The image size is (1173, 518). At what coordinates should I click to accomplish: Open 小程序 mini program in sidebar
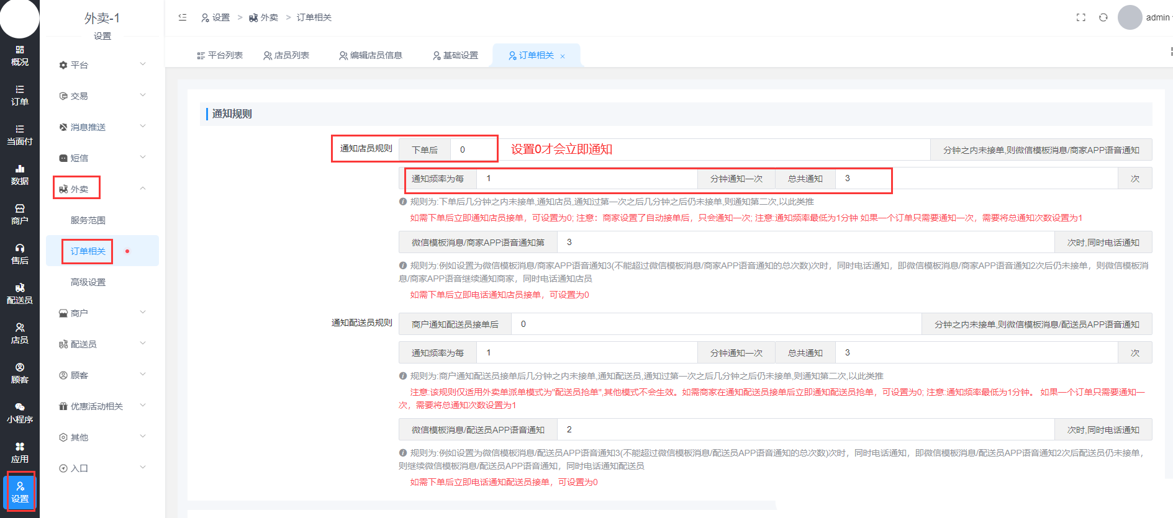20,413
